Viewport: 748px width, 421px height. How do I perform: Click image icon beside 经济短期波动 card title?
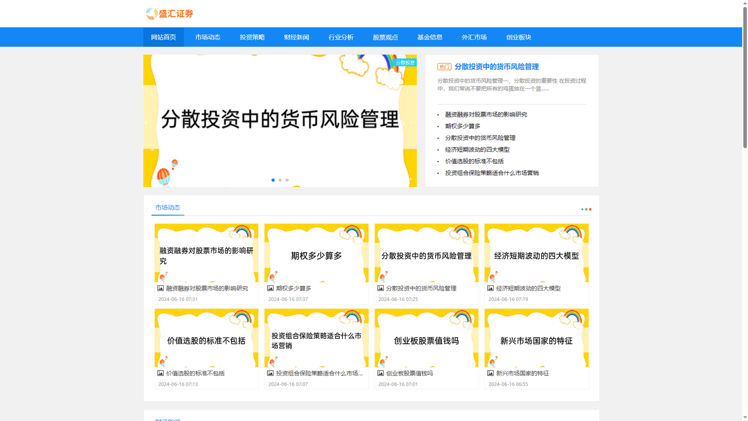coord(490,288)
